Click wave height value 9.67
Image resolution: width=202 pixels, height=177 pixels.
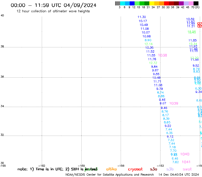pos(155,70)
